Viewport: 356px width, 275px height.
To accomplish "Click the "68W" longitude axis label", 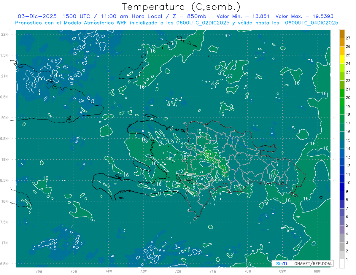I will pyautogui.click(x=317, y=271).
